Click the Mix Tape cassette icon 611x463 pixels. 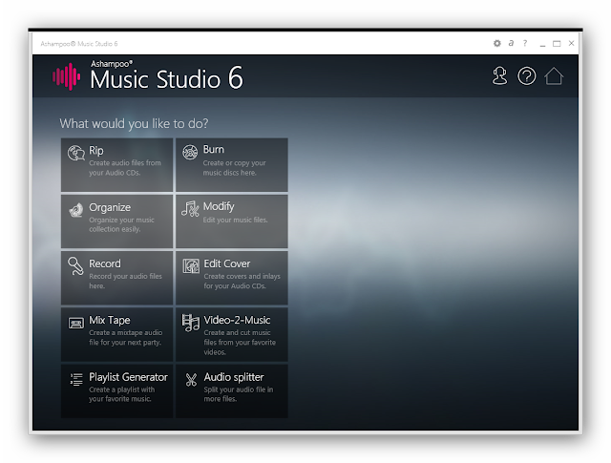pos(76,323)
